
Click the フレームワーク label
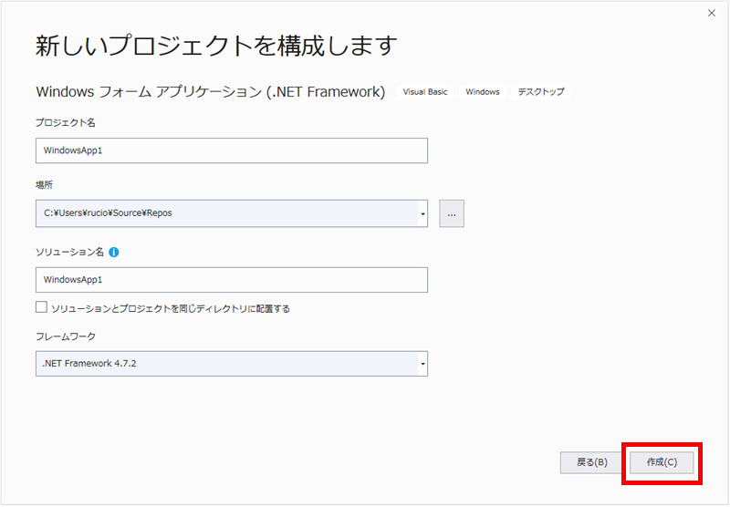66,336
